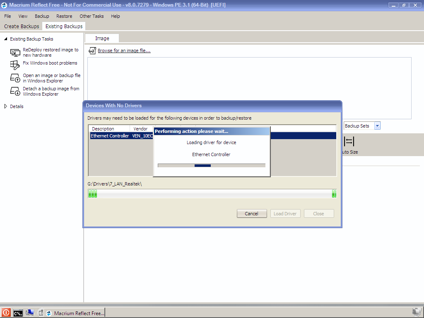Click ReDeploy restored image to new hardware
Screen dimensions: 424x318
click(51, 53)
